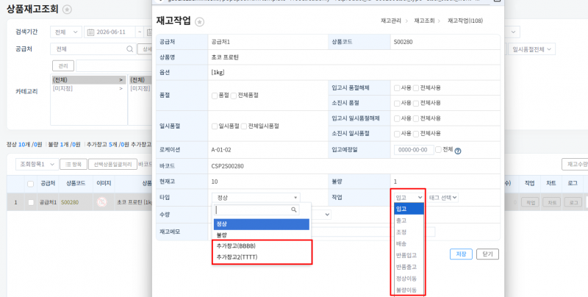
Task: Click 재고관리 breadcrumb
Action: pyautogui.click(x=391, y=21)
